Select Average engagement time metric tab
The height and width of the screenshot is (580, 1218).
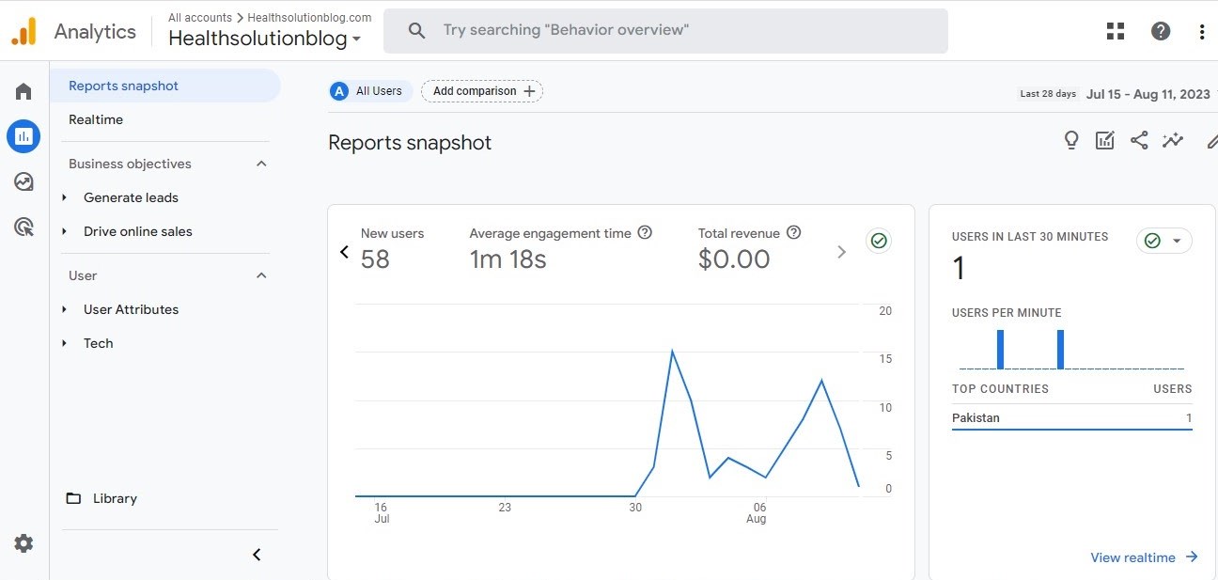tap(561, 249)
